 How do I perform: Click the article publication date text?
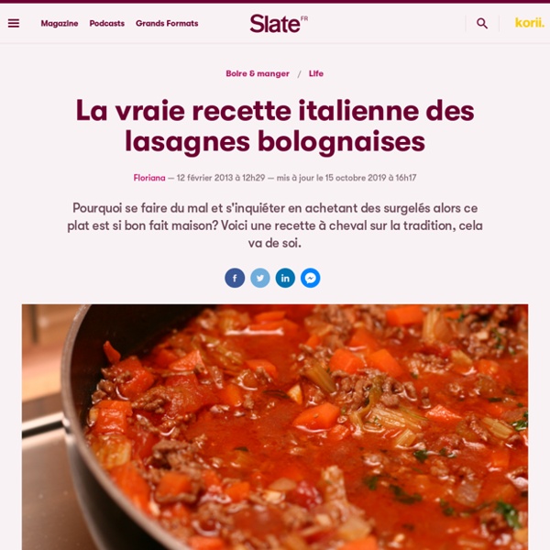[221, 178]
